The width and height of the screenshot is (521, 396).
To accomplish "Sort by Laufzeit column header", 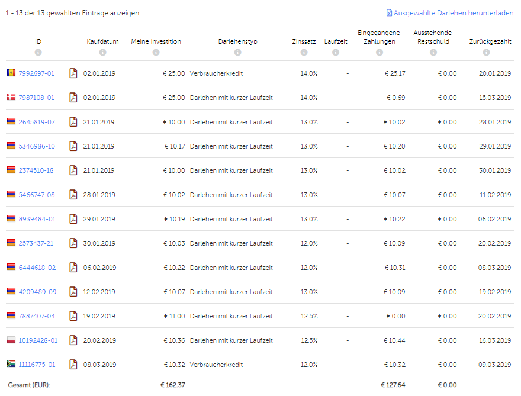I will 336,41.
